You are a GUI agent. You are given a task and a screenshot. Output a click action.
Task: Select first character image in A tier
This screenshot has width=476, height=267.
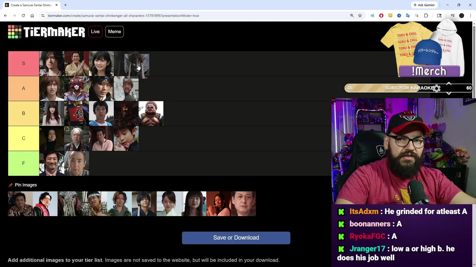point(52,89)
